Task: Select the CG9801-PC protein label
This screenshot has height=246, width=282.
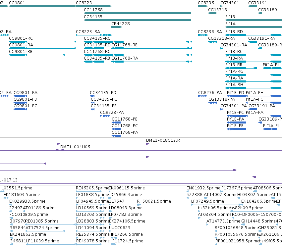Action: tap(26, 106)
